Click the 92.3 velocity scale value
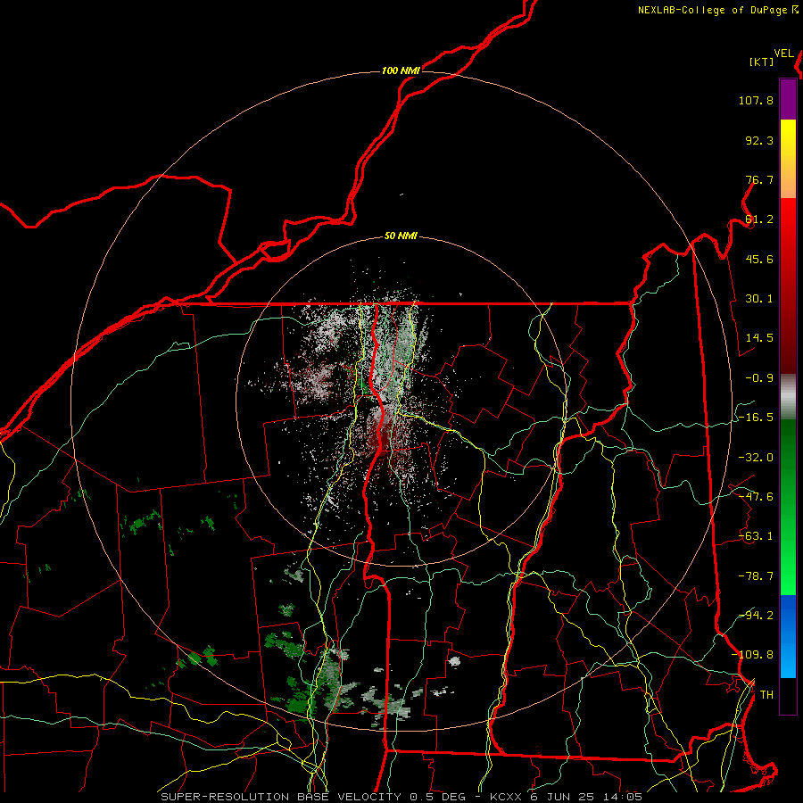The width and height of the screenshot is (803, 803). pos(759,140)
